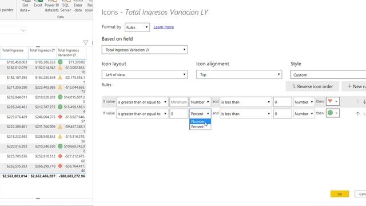Select Number in the open dropdown list
This screenshot has width=366, height=206.
click(x=200, y=121)
